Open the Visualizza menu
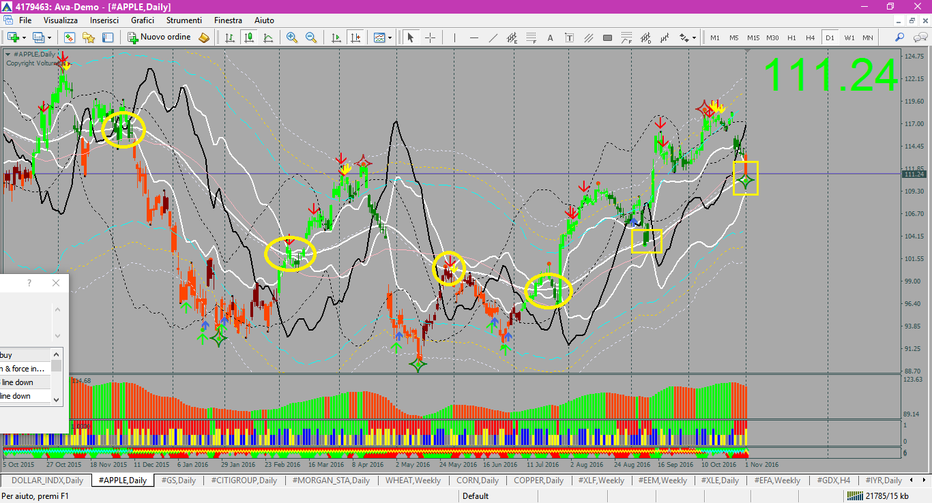Viewport: 932px width, 503px height. coord(61,20)
